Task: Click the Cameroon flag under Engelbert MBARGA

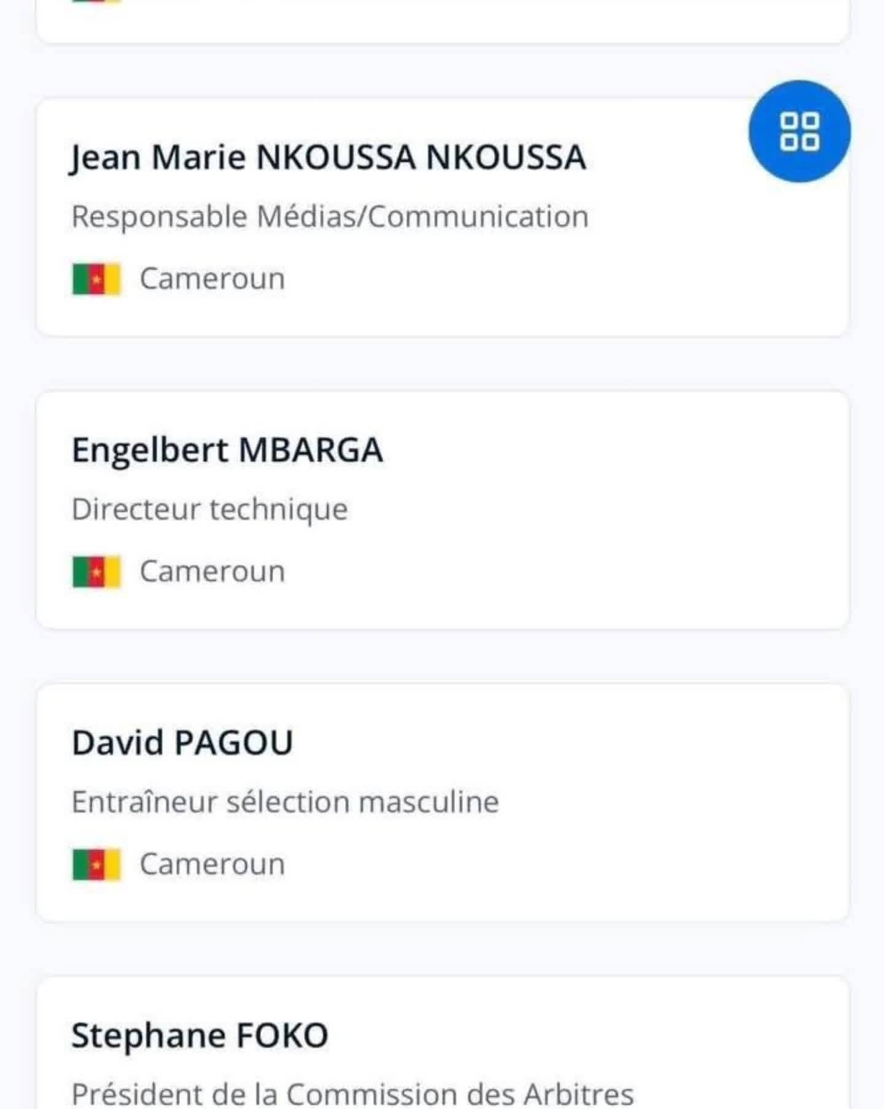Action: tap(96, 572)
